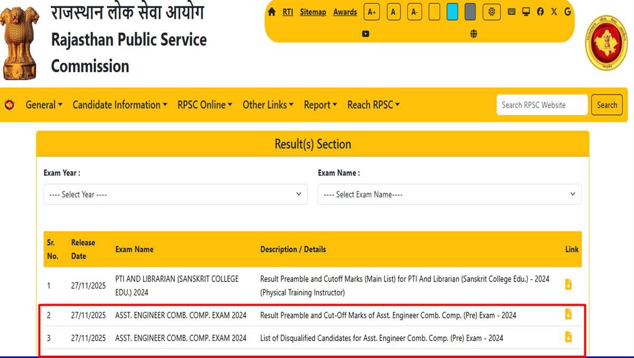Open the X (Twitter) social icon
The height and width of the screenshot is (358, 634).
[x=554, y=12]
